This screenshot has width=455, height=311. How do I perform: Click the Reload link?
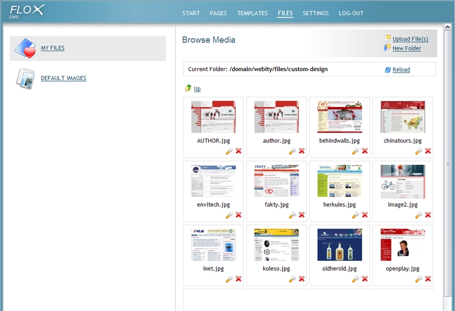401,69
